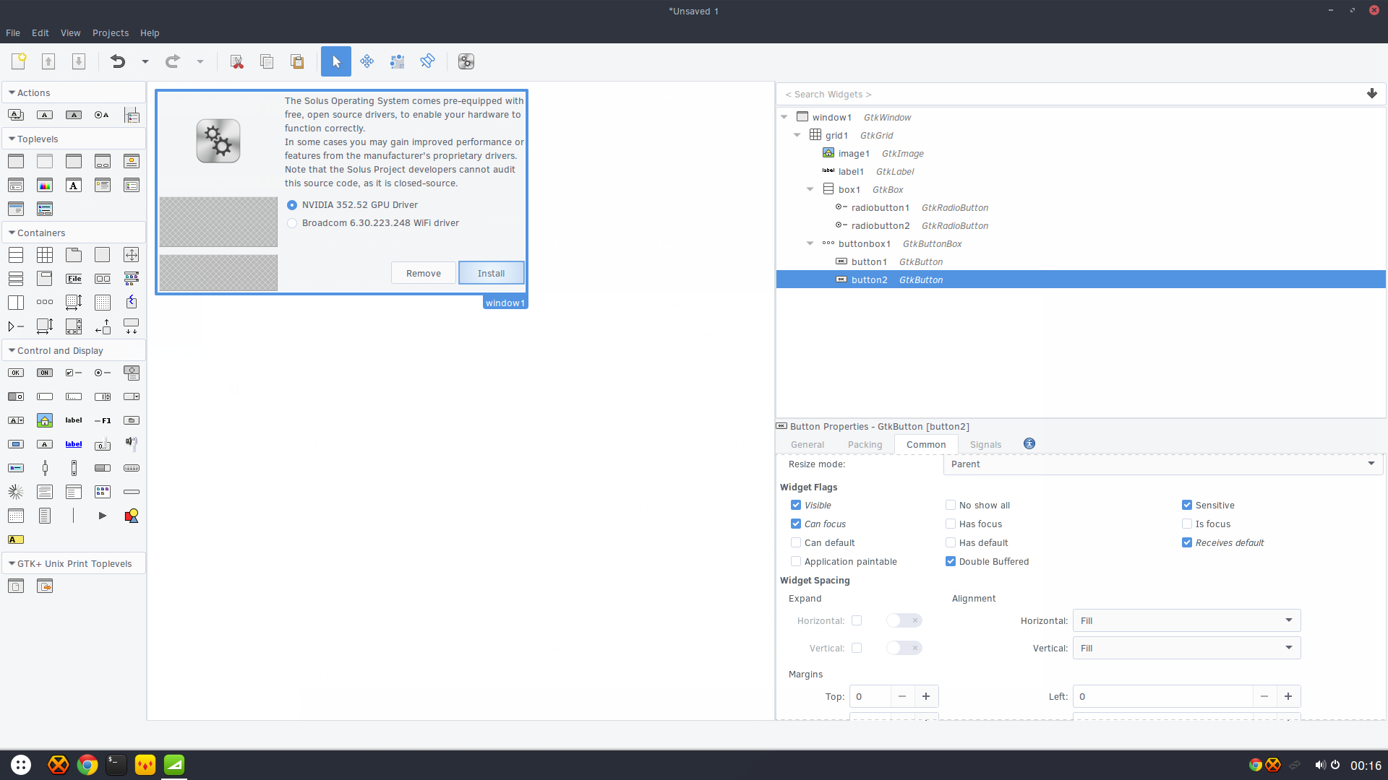Switch to the Packing properties tab
The width and height of the screenshot is (1388, 780).
(x=865, y=444)
